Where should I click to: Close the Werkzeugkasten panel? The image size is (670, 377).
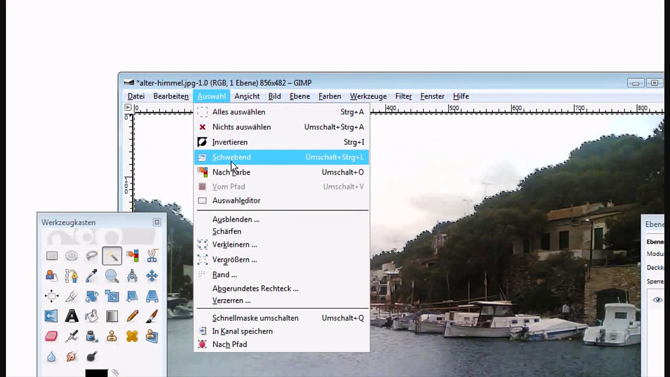click(x=157, y=222)
